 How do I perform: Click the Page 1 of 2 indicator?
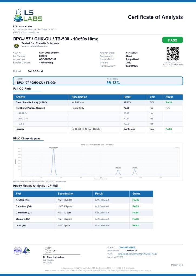(x=177, y=265)
